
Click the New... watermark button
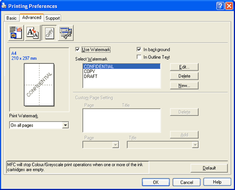[x=184, y=85]
